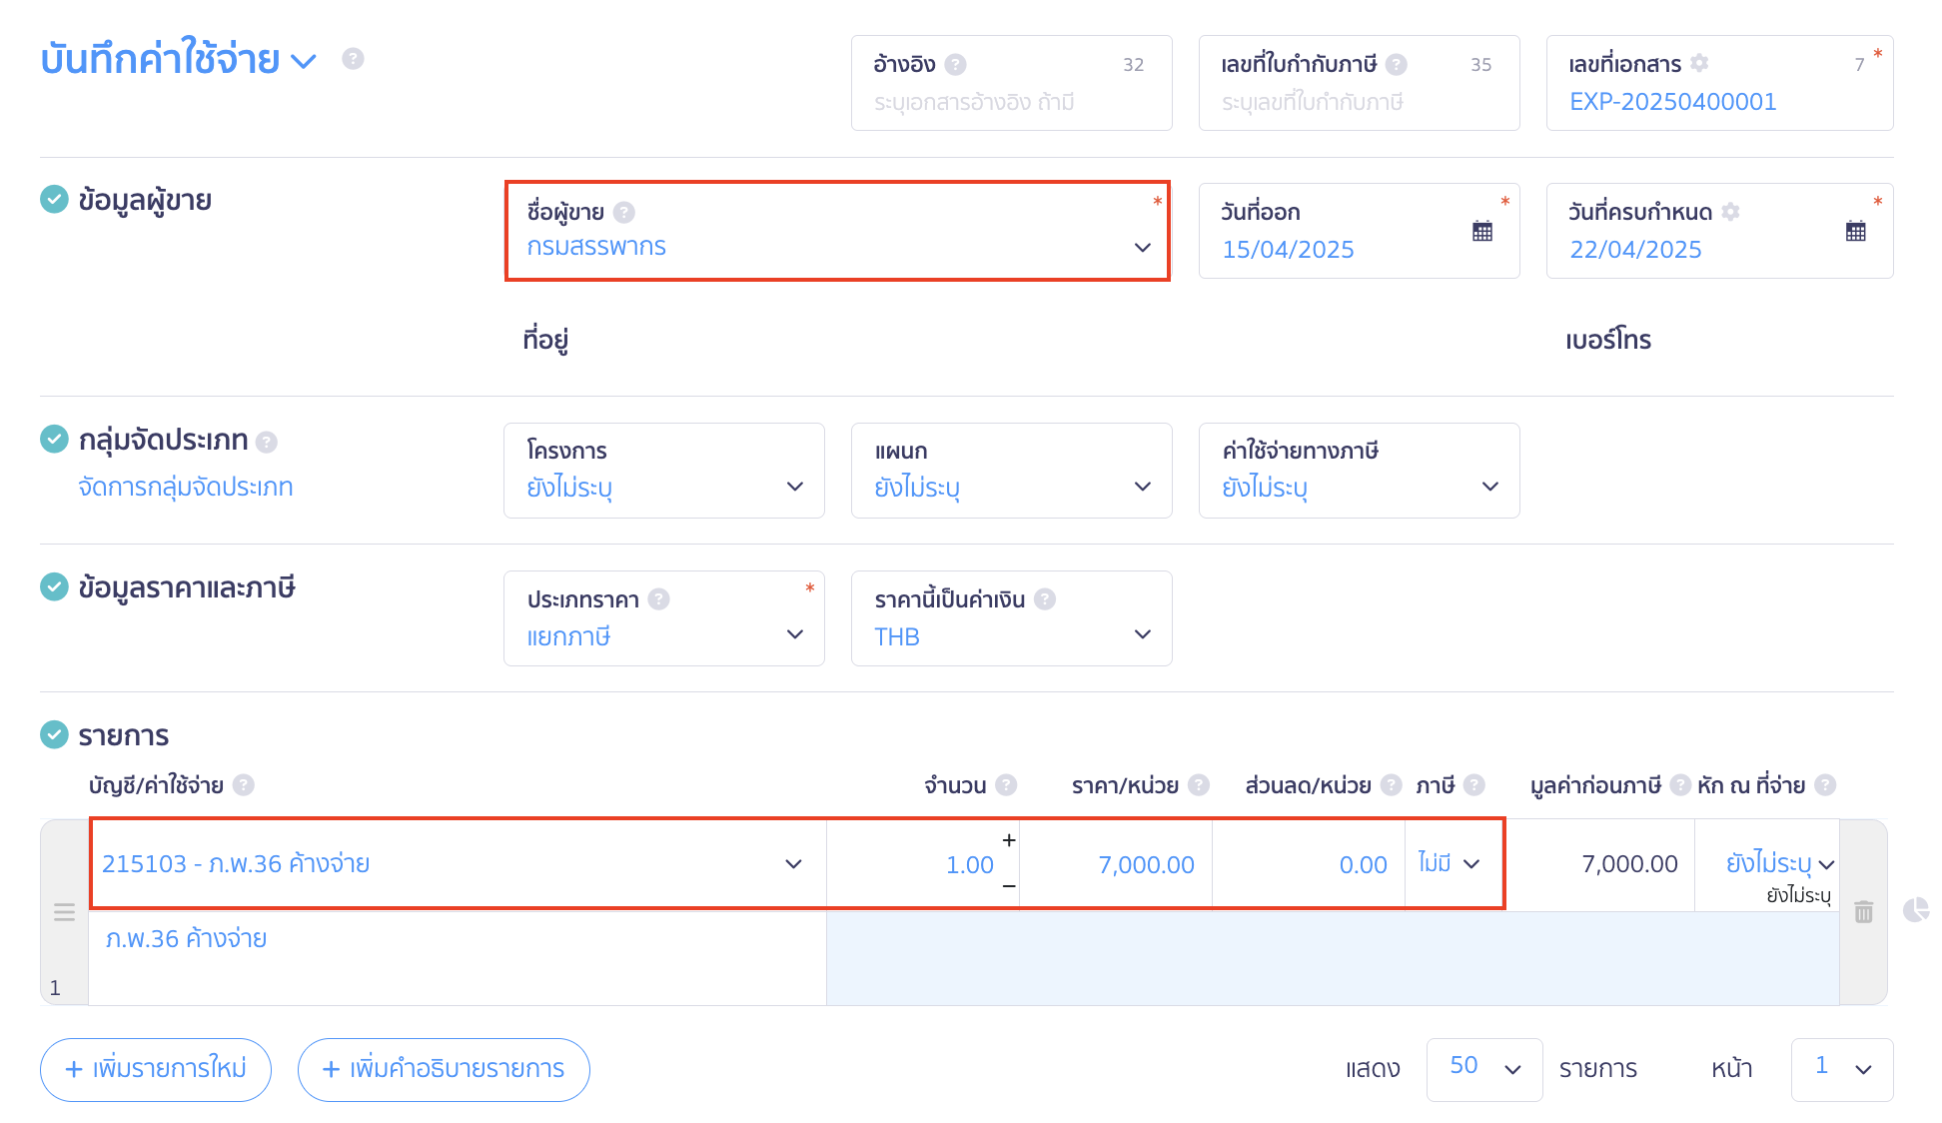Open manage classification groups link
Image resolution: width=1942 pixels, height=1123 pixels.
186,487
